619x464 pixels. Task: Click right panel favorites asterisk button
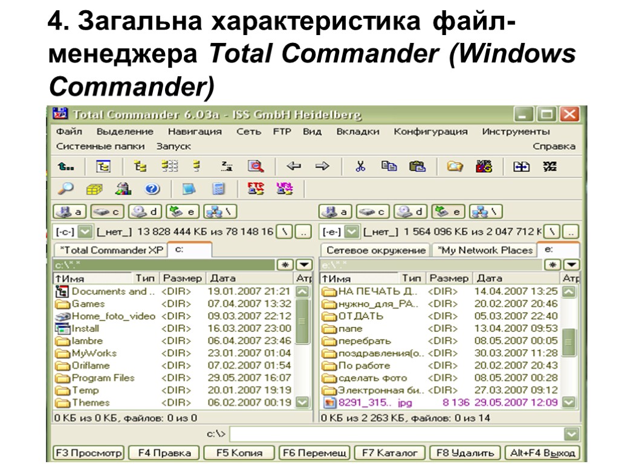tap(552, 265)
